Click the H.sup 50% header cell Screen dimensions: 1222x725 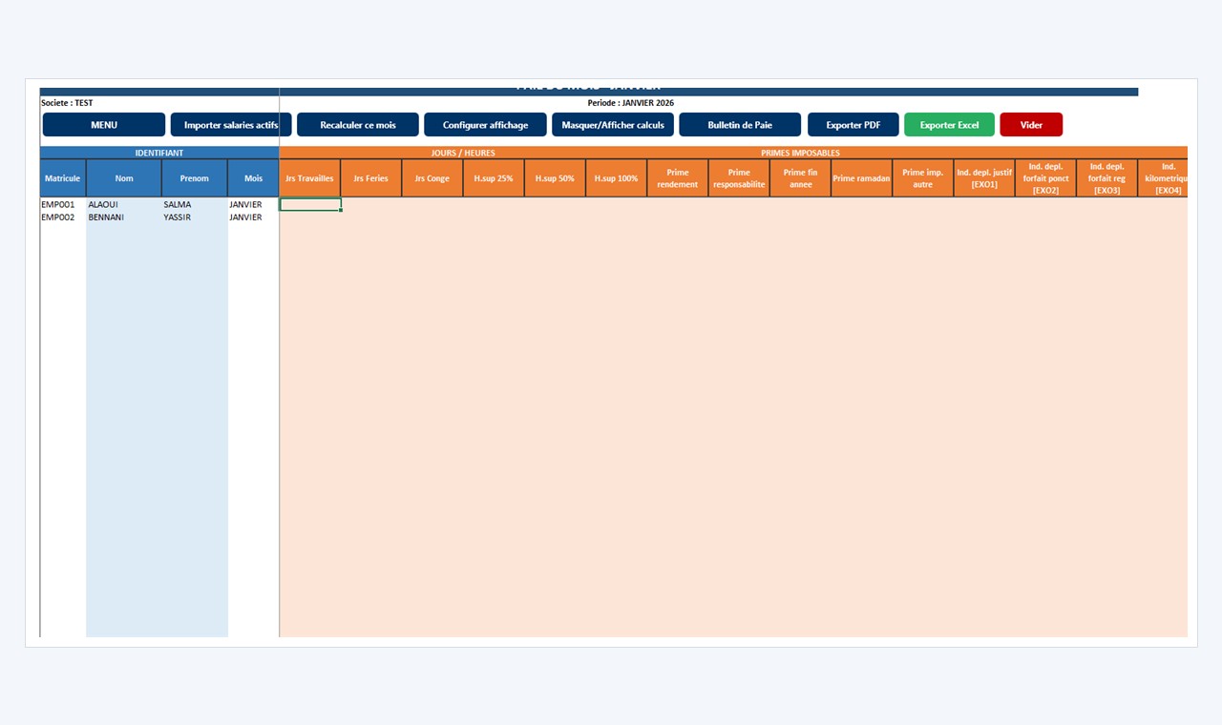pos(555,178)
